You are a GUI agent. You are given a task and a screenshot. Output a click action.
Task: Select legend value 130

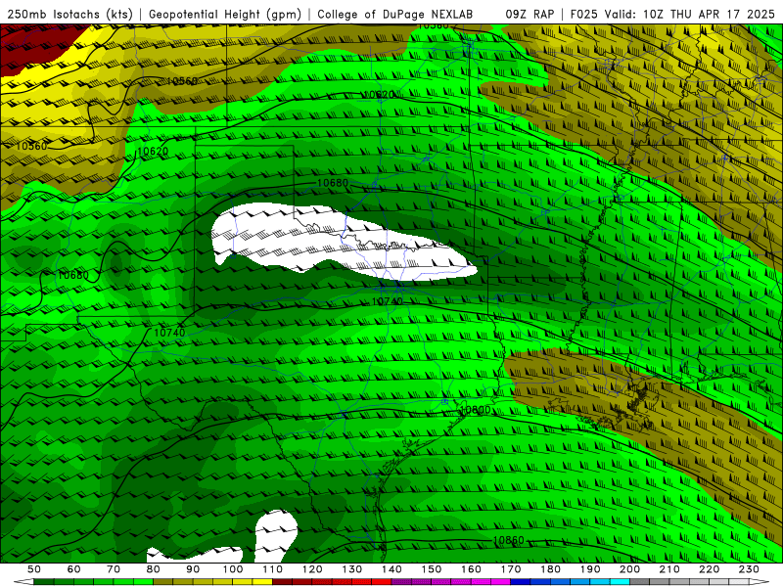point(352,569)
